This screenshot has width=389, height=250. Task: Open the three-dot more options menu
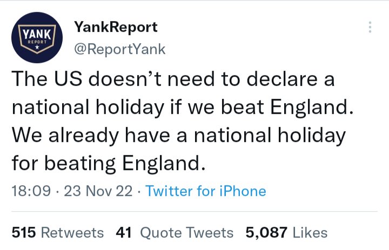[370, 27]
